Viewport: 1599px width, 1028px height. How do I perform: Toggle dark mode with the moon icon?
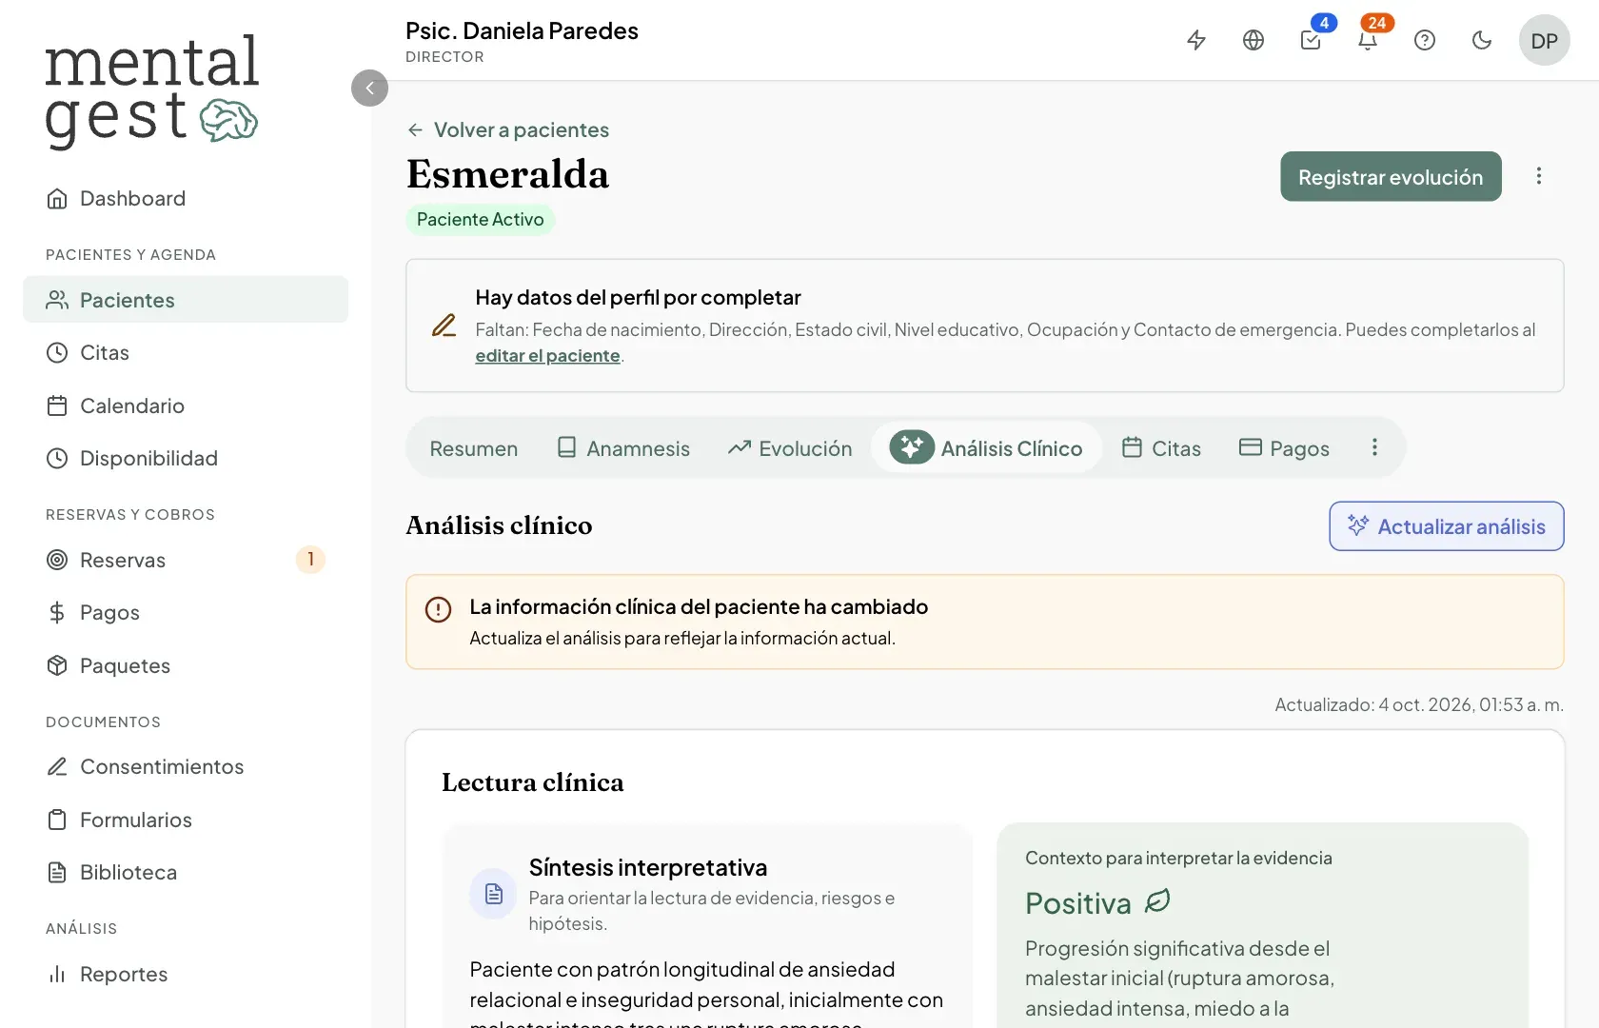tap(1482, 40)
